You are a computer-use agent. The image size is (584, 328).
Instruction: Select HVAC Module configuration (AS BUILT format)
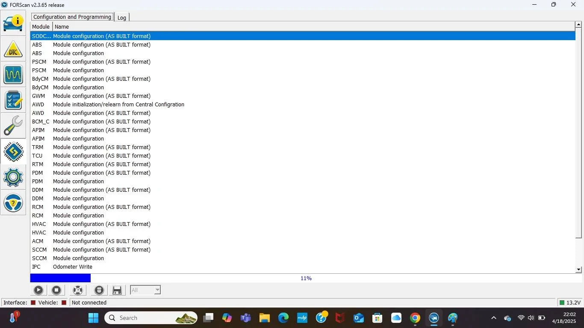coord(303,224)
